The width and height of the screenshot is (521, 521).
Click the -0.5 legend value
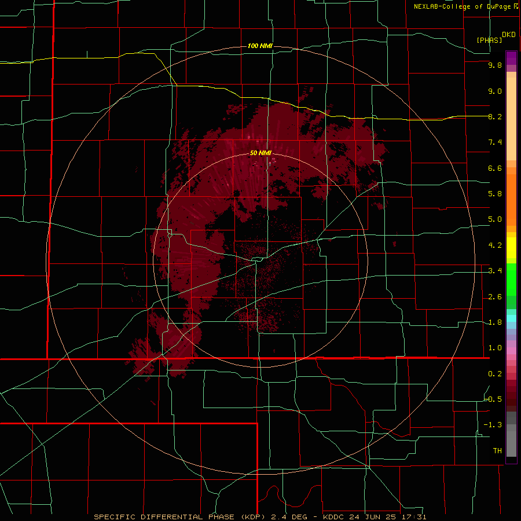tap(493, 399)
